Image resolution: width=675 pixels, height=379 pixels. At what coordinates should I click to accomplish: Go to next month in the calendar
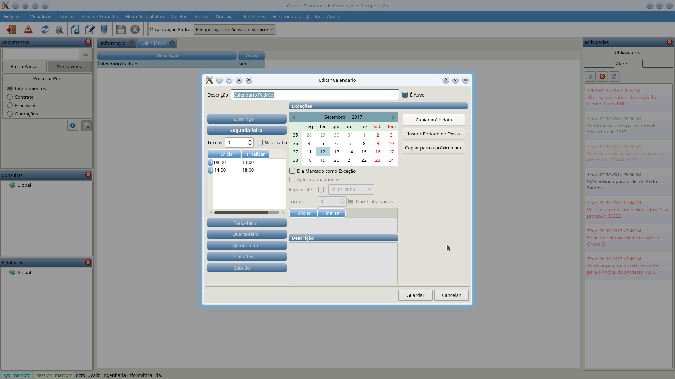point(393,117)
